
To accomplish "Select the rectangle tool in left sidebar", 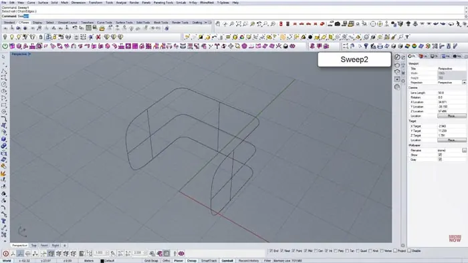I will point(3,105).
